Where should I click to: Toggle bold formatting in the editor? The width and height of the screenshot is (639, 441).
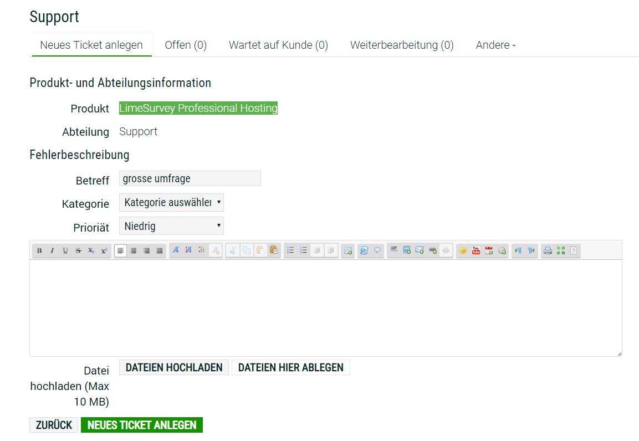pos(39,251)
